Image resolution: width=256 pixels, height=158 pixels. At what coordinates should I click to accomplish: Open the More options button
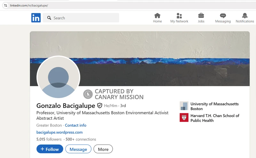click(103, 149)
